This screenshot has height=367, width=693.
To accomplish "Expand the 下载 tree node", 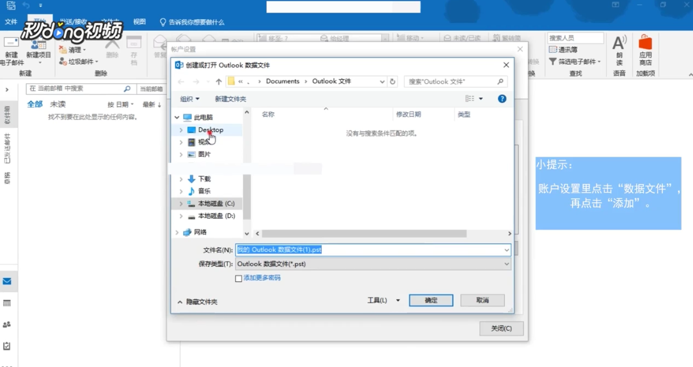I will point(180,179).
